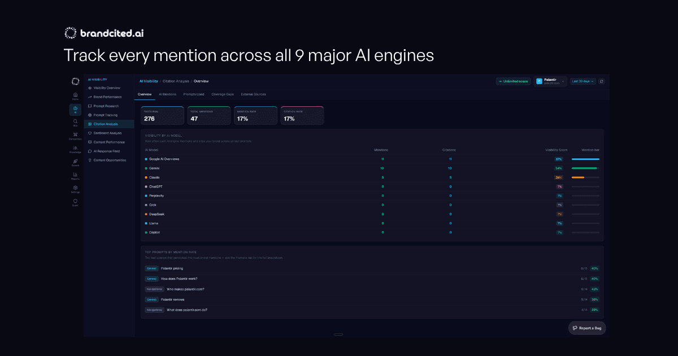
Task: Switch to the Coverage Gaps tab
Action: [223, 94]
